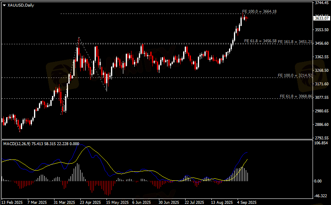Click price axis value 3268.50
331x205 pixels.
(322, 71)
